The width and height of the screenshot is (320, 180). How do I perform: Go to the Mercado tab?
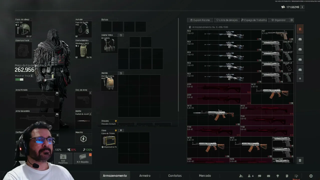click(205, 176)
